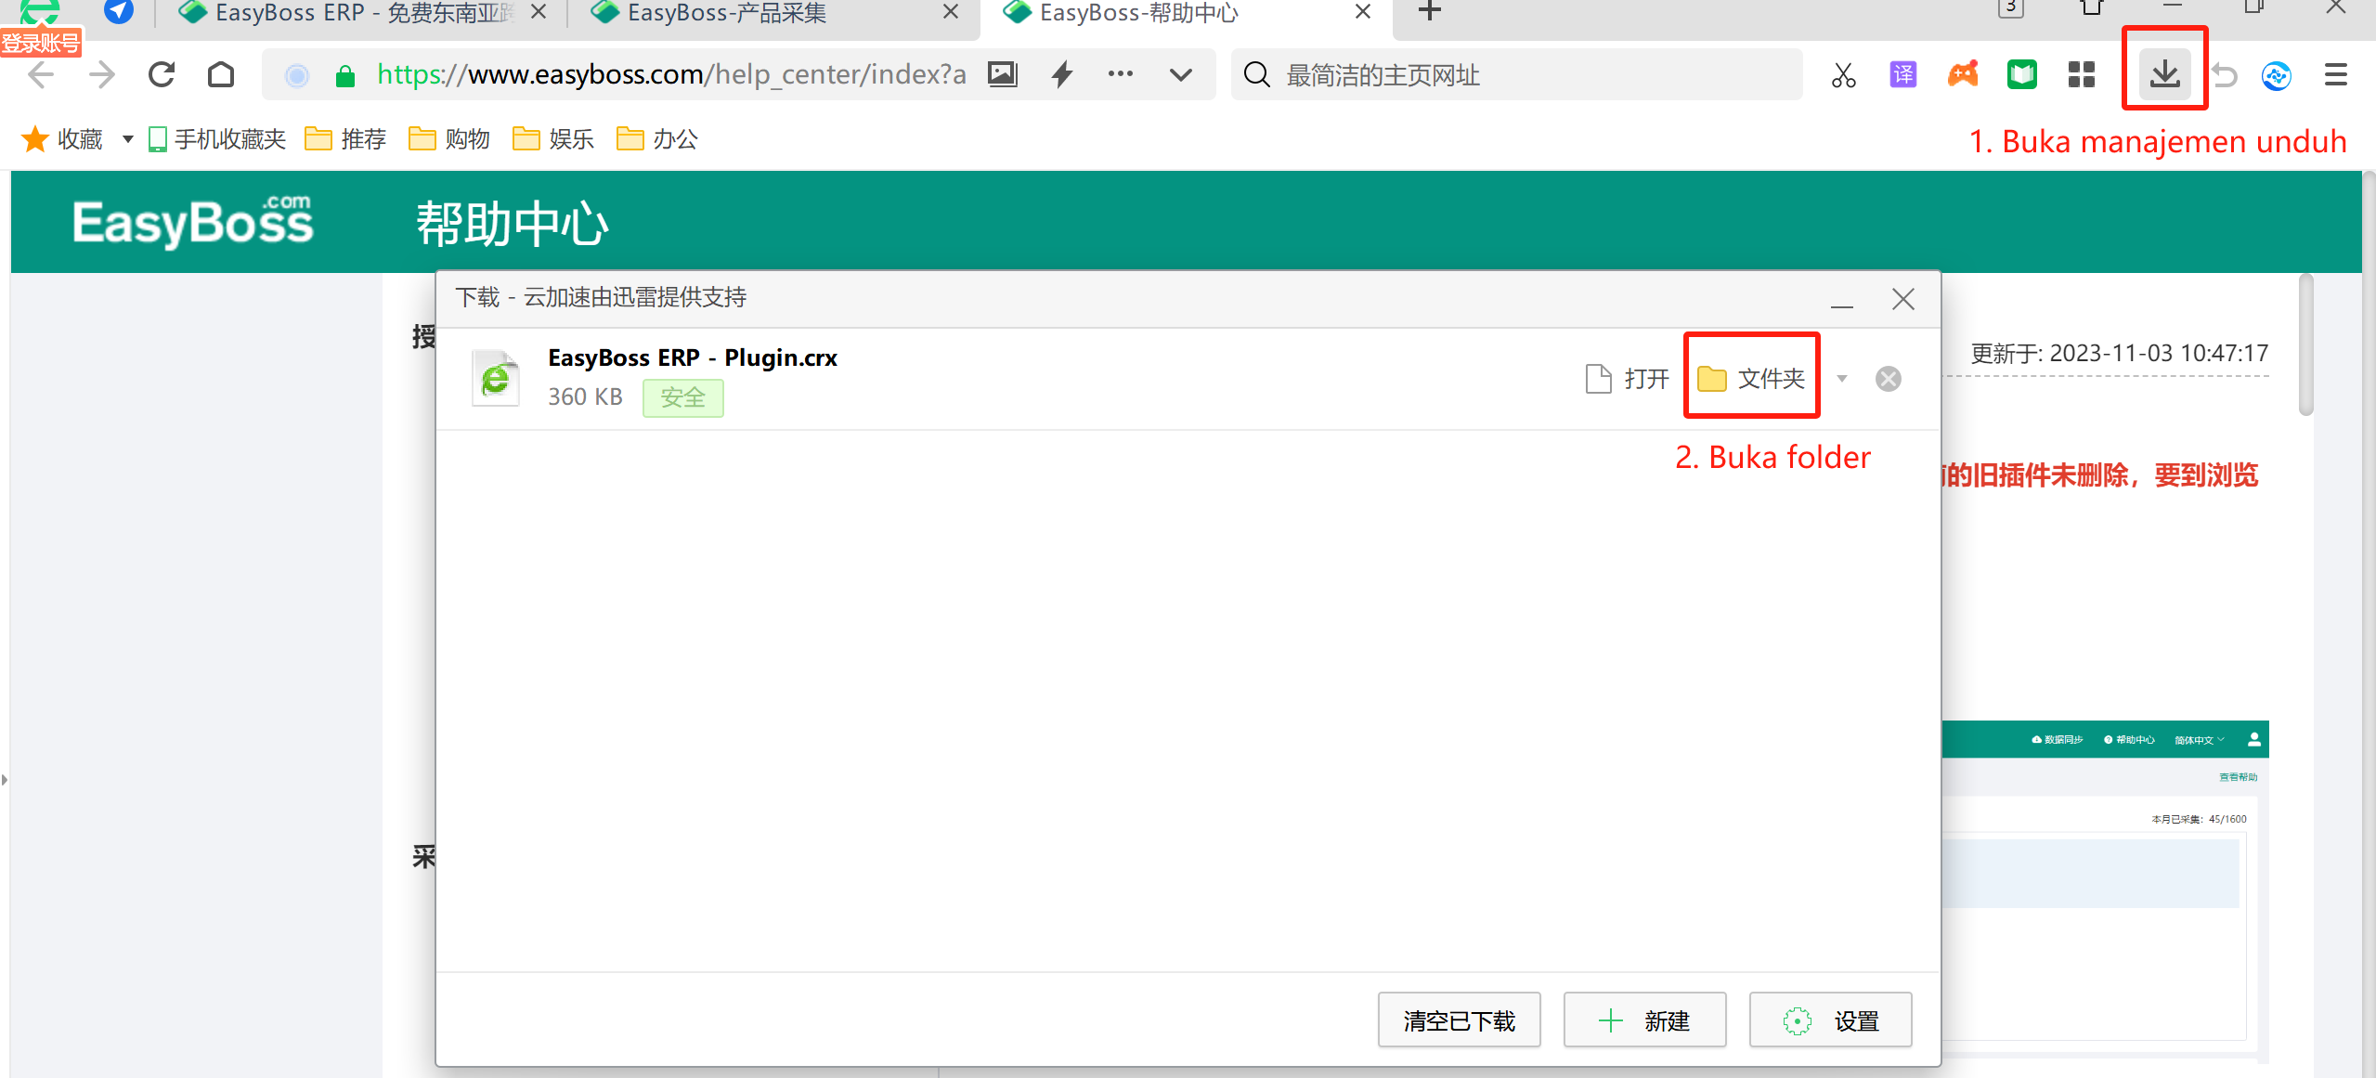This screenshot has width=2376, height=1078.
Task: Toggle the lightning speed mode icon
Action: [x=1062, y=74]
